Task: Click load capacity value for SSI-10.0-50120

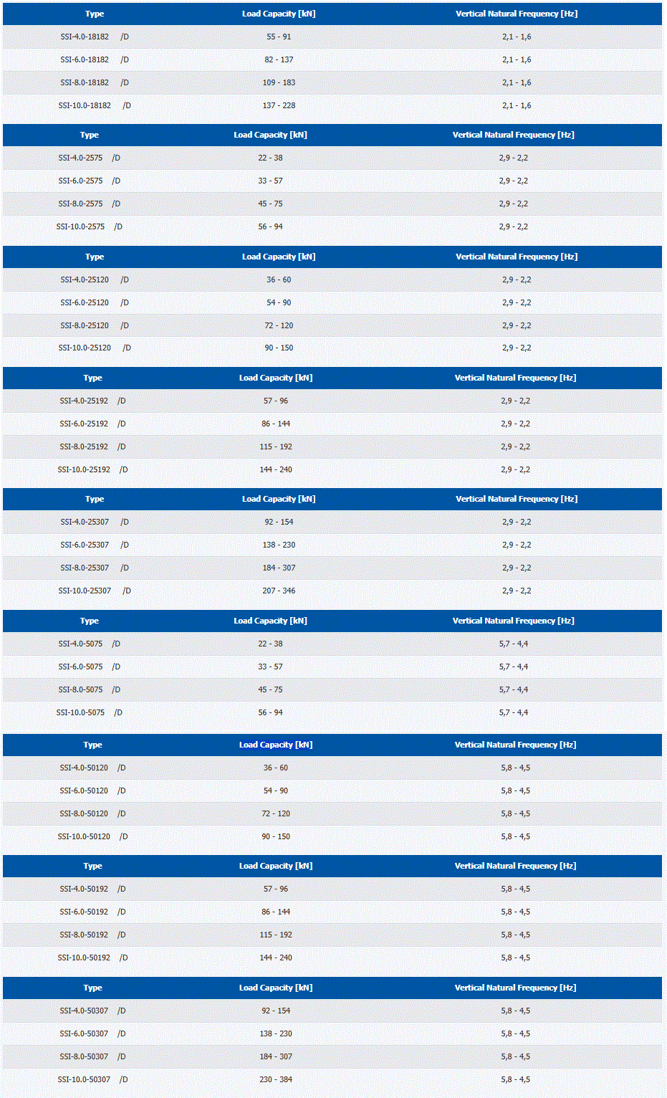Action: [276, 836]
